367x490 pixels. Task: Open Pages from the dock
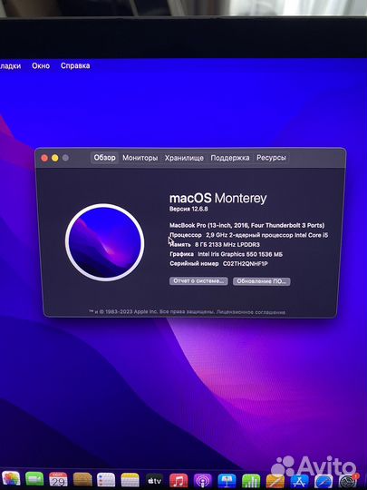(275, 482)
